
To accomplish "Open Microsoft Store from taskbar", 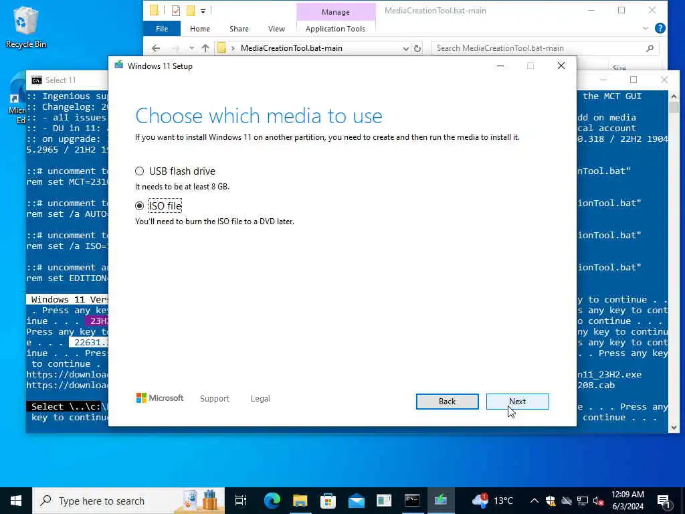I will [328, 501].
